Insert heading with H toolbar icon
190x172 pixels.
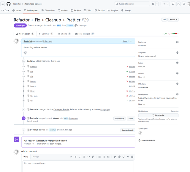pos(71,157)
